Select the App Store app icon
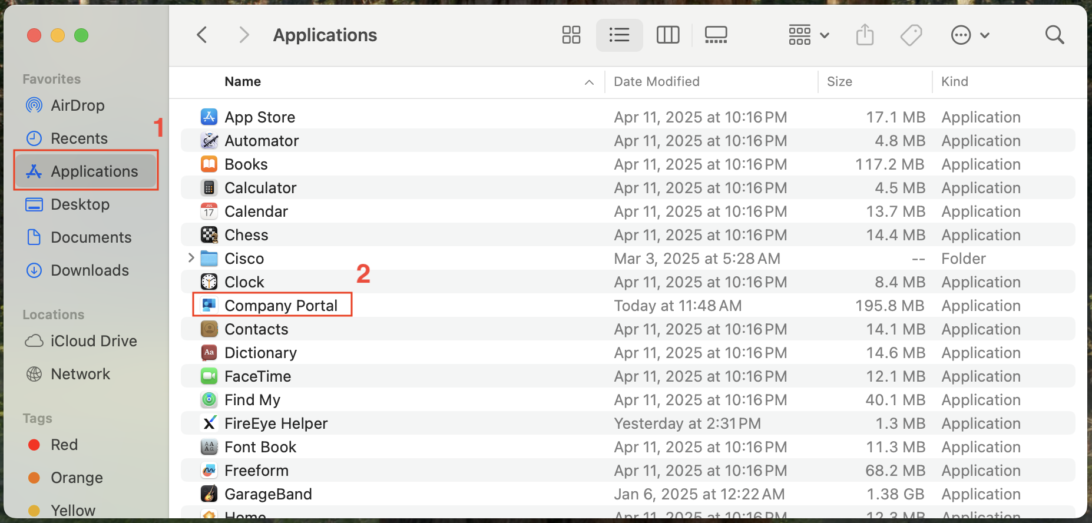Screen dimensions: 1092x523 209,117
